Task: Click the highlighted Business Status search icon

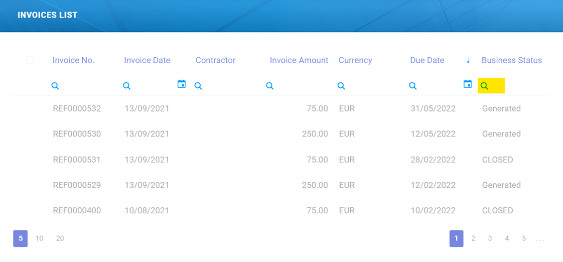Action: [484, 86]
